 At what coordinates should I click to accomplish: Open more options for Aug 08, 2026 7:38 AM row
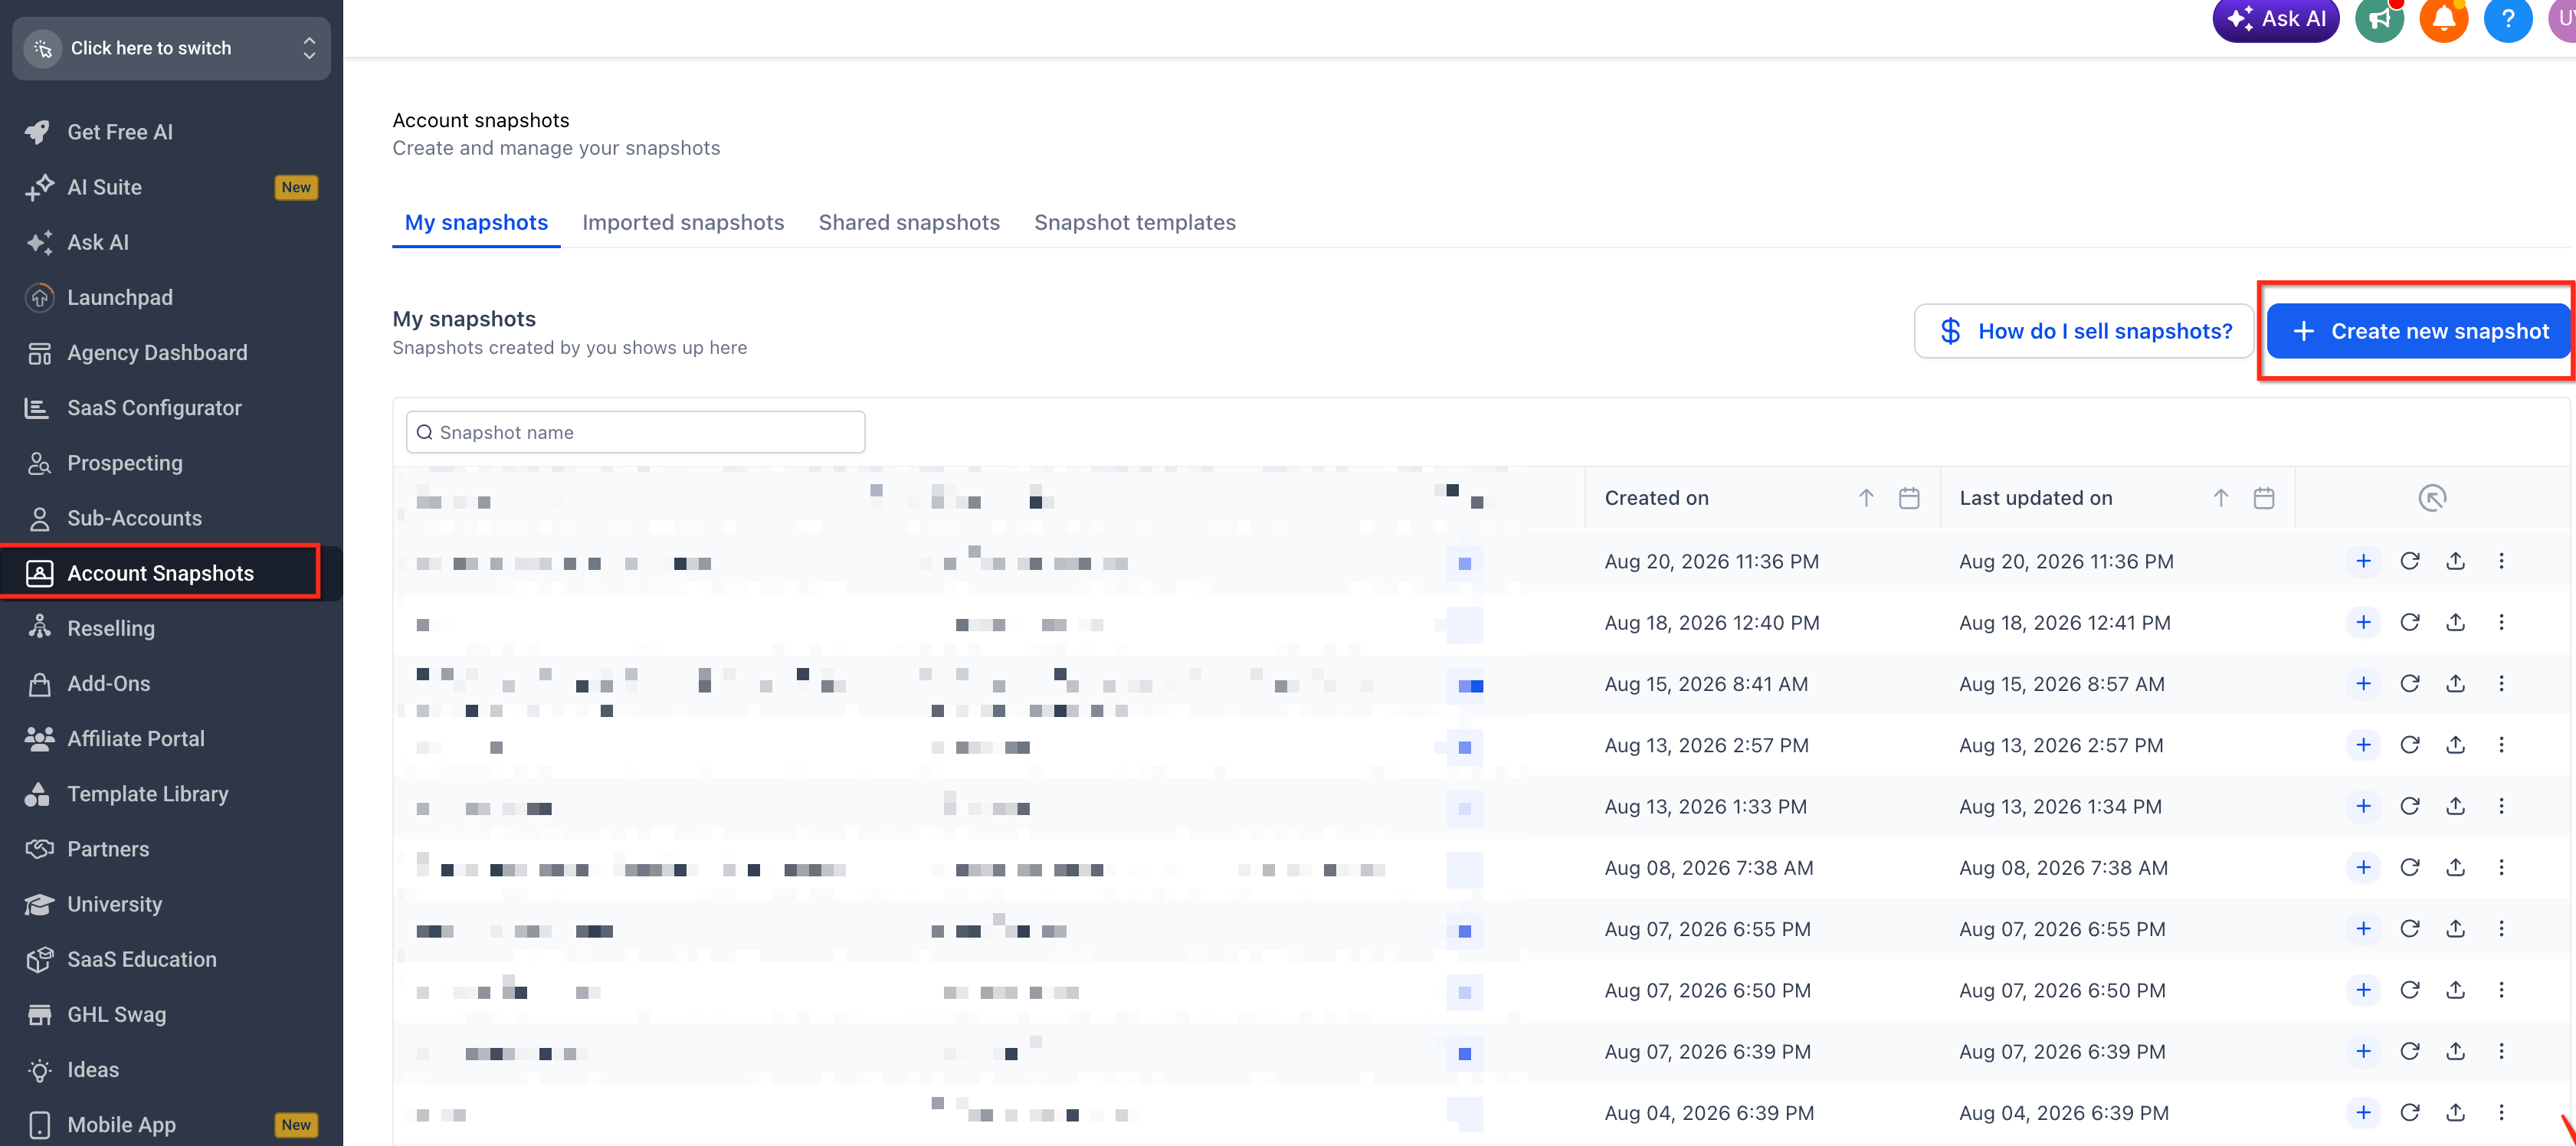(2501, 867)
